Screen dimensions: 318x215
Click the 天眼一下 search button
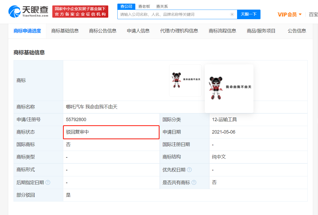click(249, 14)
